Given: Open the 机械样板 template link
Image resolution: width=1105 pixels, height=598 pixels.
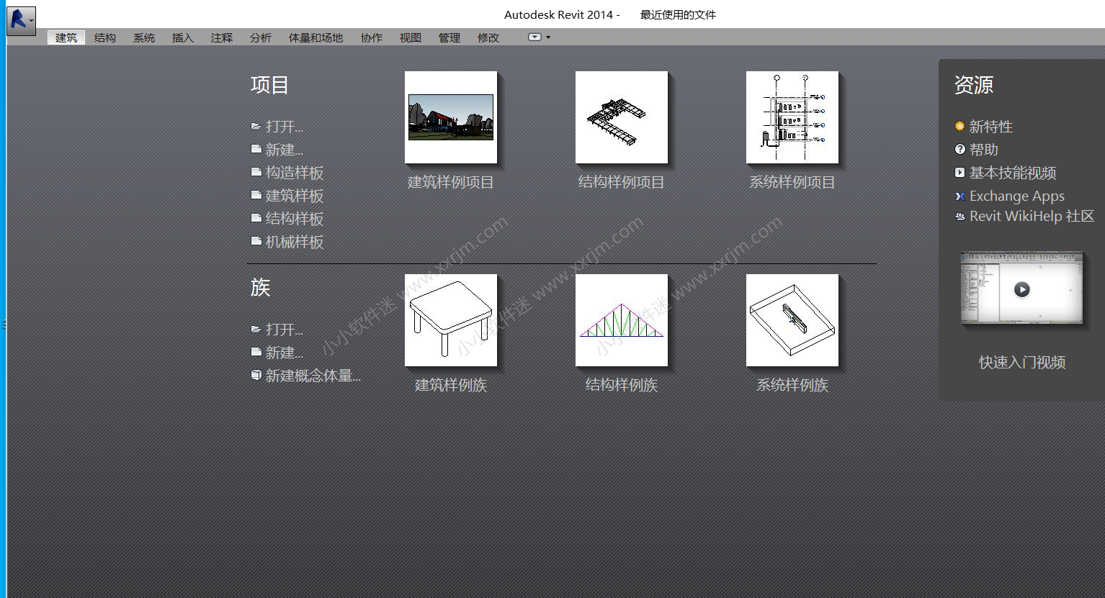Looking at the screenshot, I should (295, 242).
